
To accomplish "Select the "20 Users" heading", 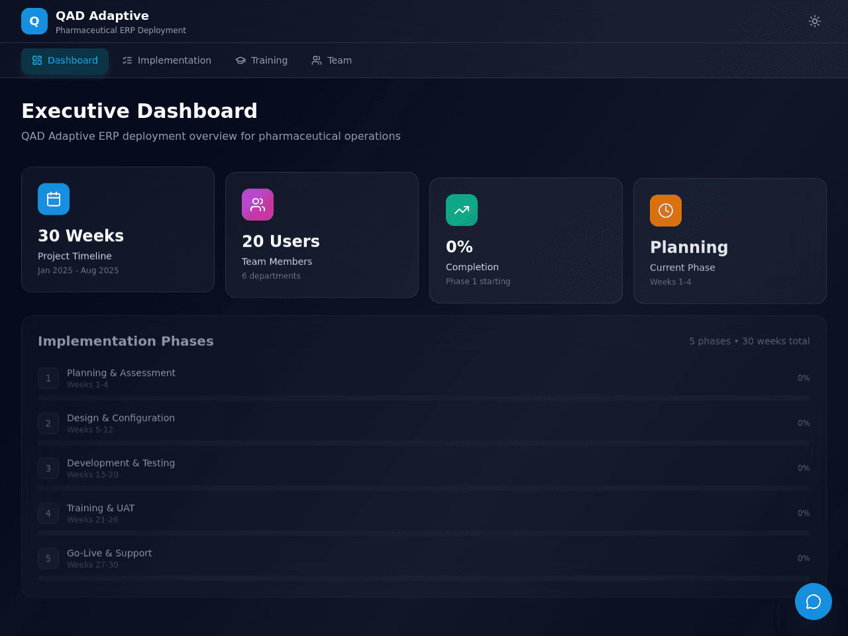I will [281, 241].
